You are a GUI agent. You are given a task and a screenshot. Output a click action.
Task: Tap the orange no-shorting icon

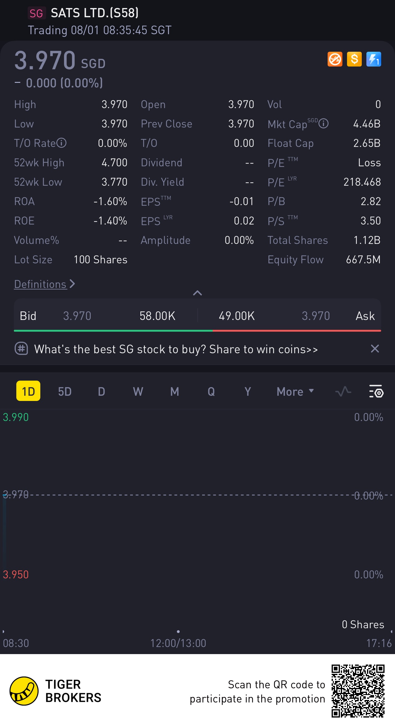tap(335, 59)
